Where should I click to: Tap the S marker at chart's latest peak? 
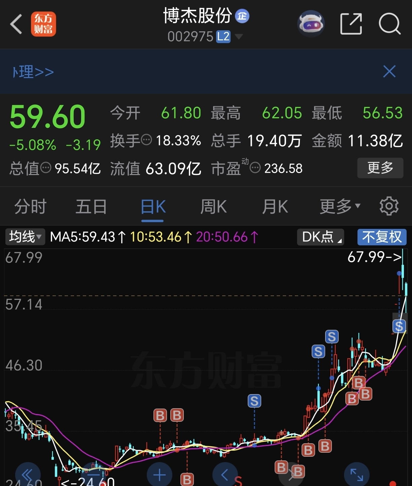pyautogui.click(x=399, y=326)
